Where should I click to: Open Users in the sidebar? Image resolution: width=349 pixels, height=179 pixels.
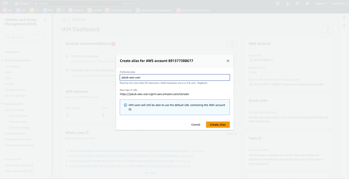point(8,72)
